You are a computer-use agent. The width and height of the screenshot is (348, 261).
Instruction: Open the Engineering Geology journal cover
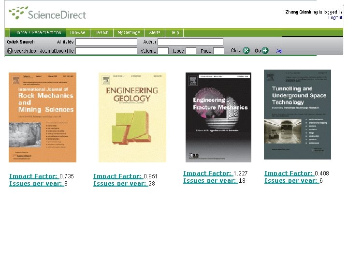(132, 117)
